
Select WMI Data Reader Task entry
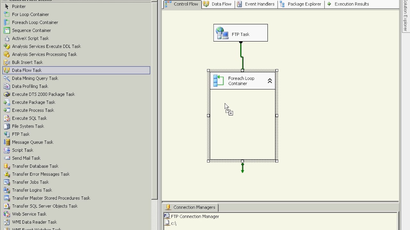(34, 222)
